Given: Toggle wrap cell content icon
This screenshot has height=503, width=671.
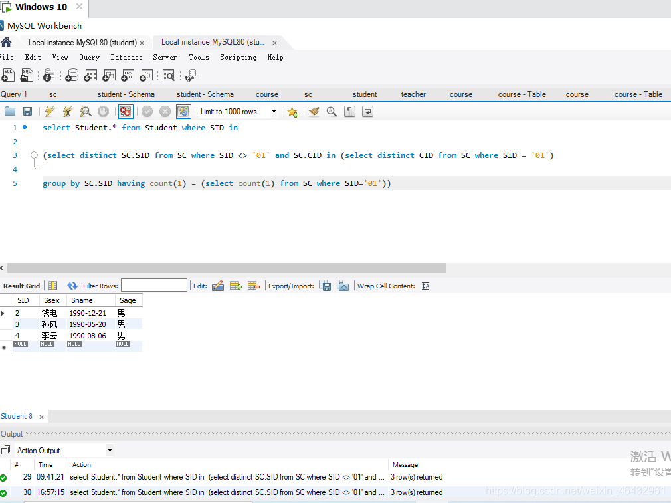Looking at the screenshot, I should 425,286.
